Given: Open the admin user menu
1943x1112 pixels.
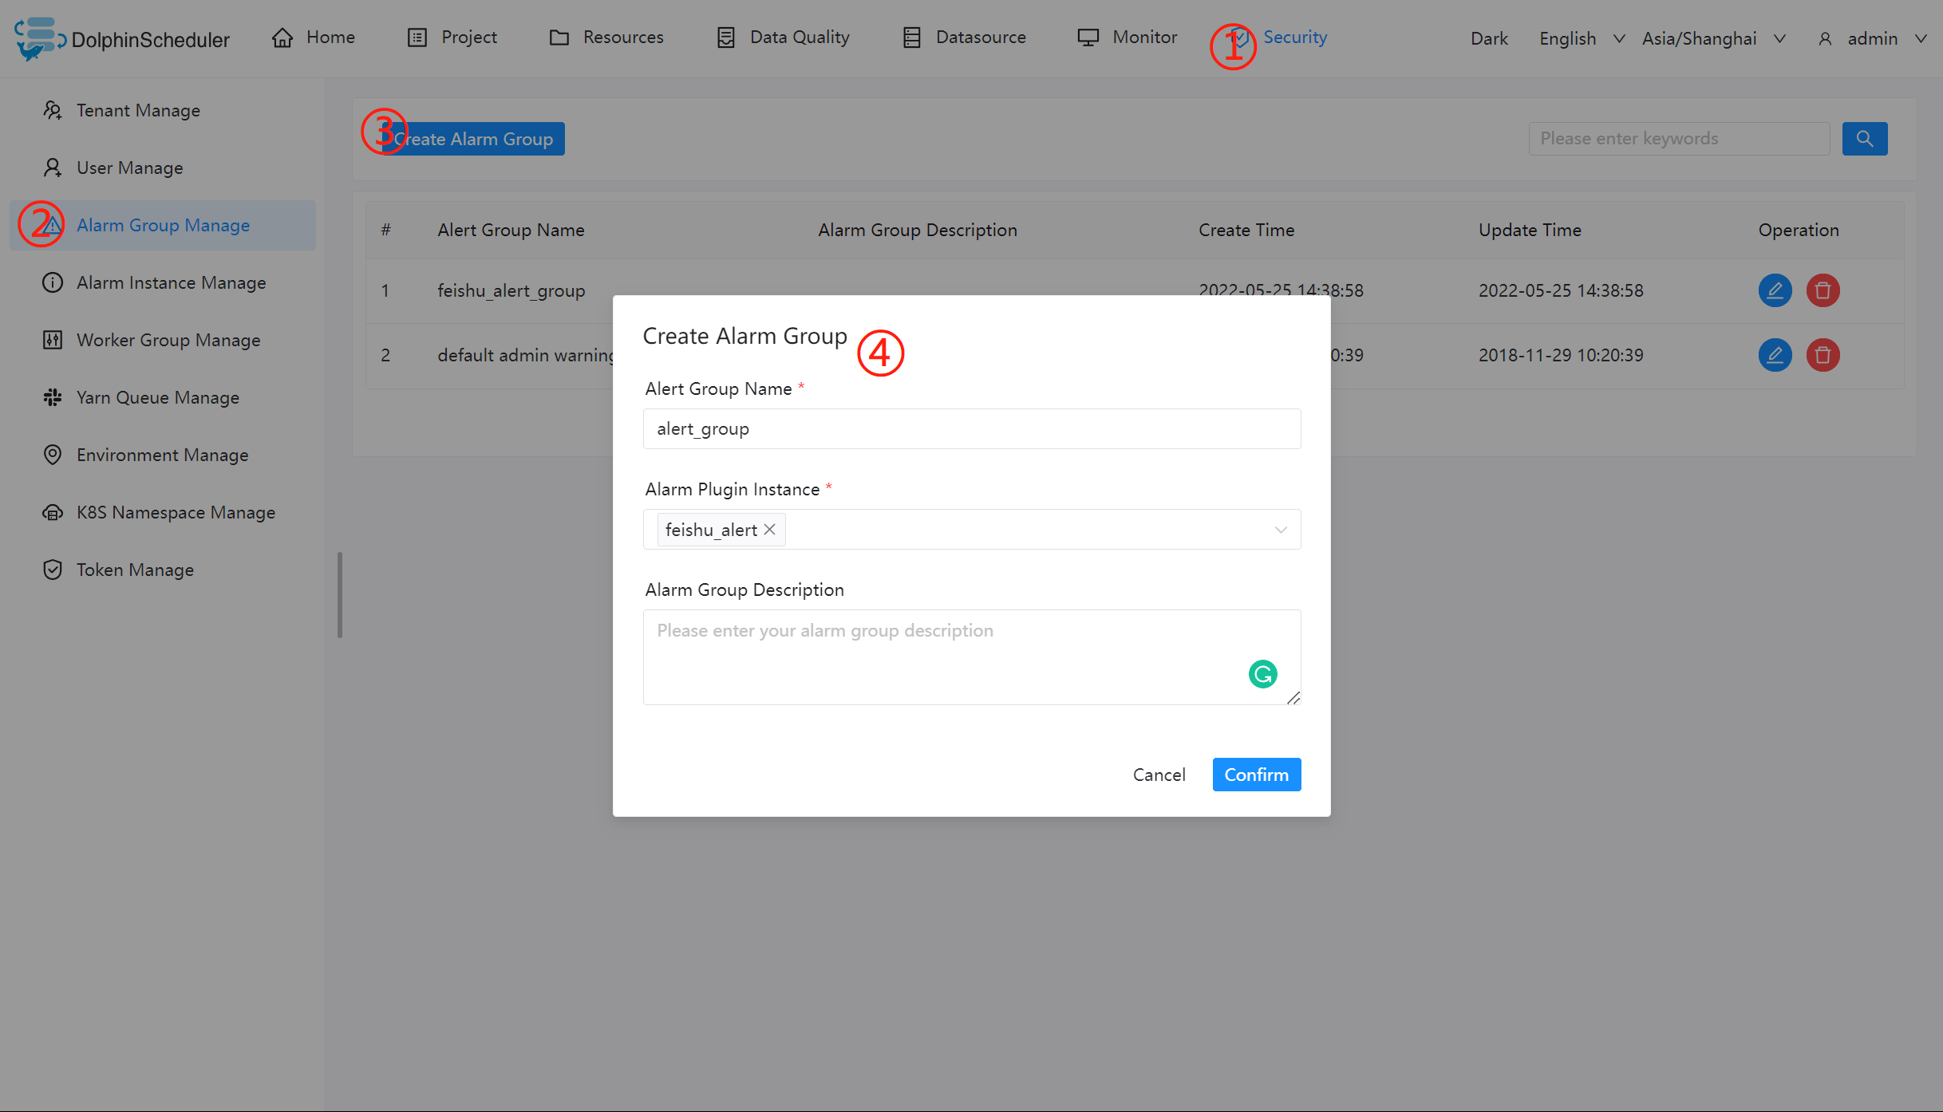Looking at the screenshot, I should 1871,38.
